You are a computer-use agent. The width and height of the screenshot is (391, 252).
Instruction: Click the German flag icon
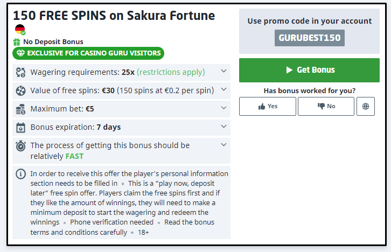point(20,30)
